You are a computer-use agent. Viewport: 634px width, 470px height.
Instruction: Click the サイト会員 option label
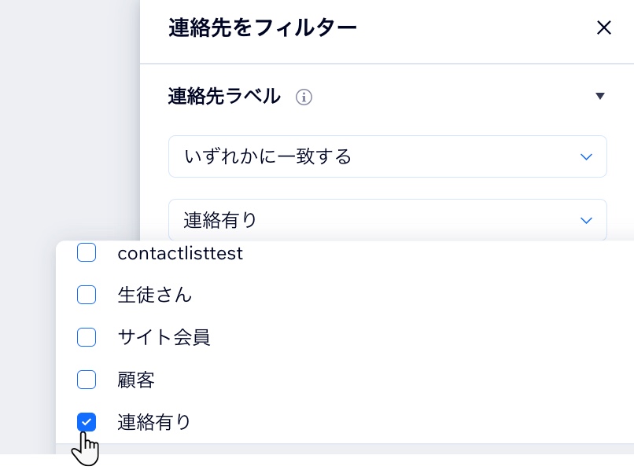click(x=164, y=337)
